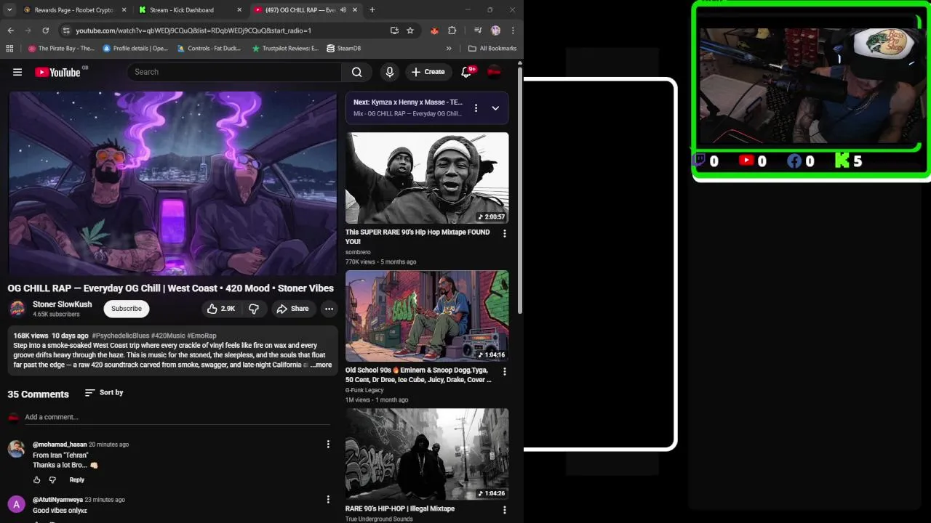Open options for RARE 90's HIP-HOP mixtape
The height and width of the screenshot is (523, 931).
pos(504,510)
